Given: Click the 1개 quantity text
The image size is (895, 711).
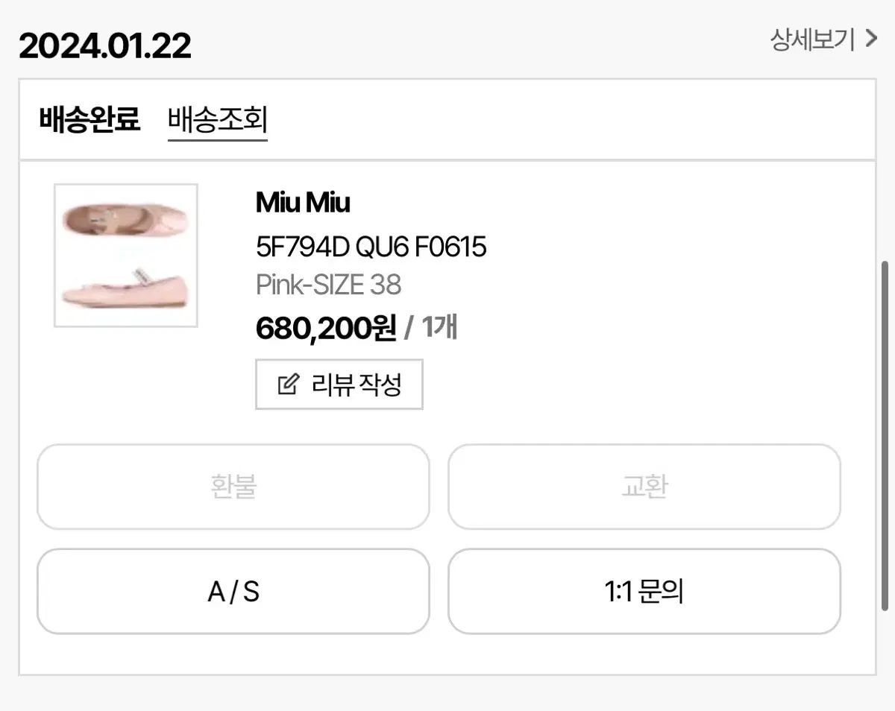Looking at the screenshot, I should 439,328.
